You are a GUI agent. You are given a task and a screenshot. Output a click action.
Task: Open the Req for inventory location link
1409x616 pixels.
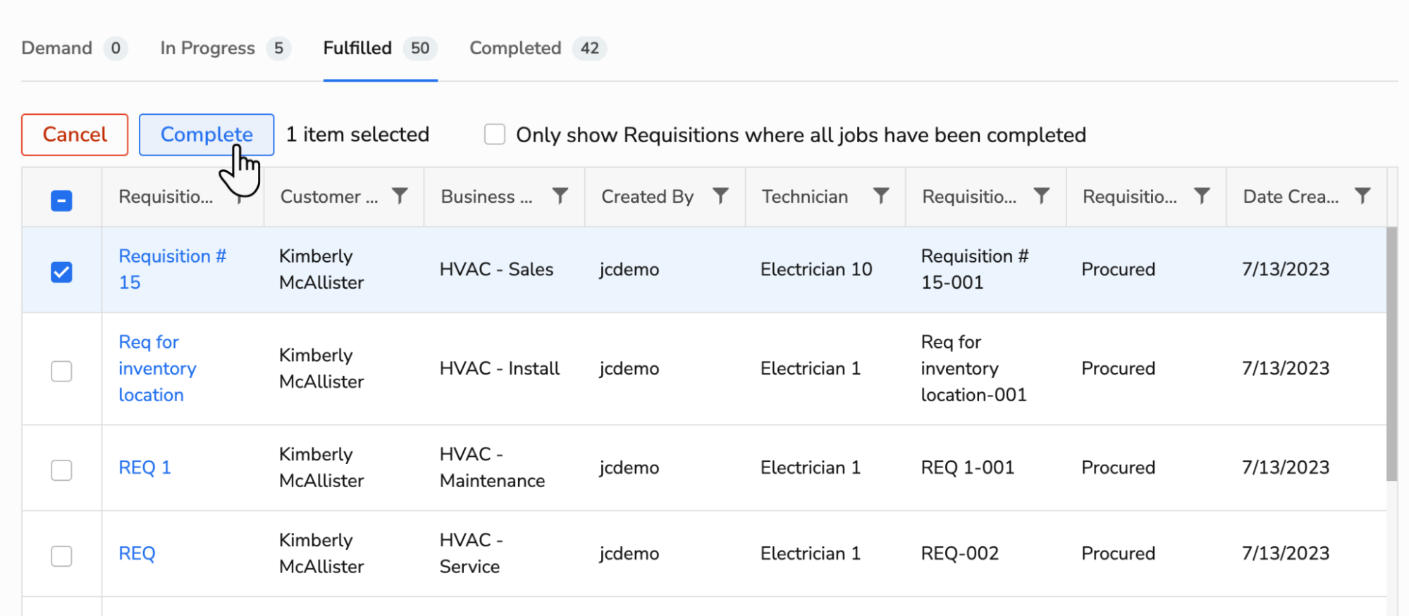pos(157,368)
